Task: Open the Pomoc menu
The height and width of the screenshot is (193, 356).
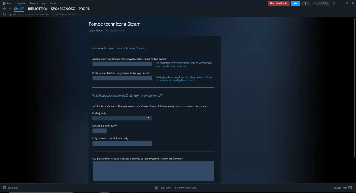Action: click(x=53, y=3)
